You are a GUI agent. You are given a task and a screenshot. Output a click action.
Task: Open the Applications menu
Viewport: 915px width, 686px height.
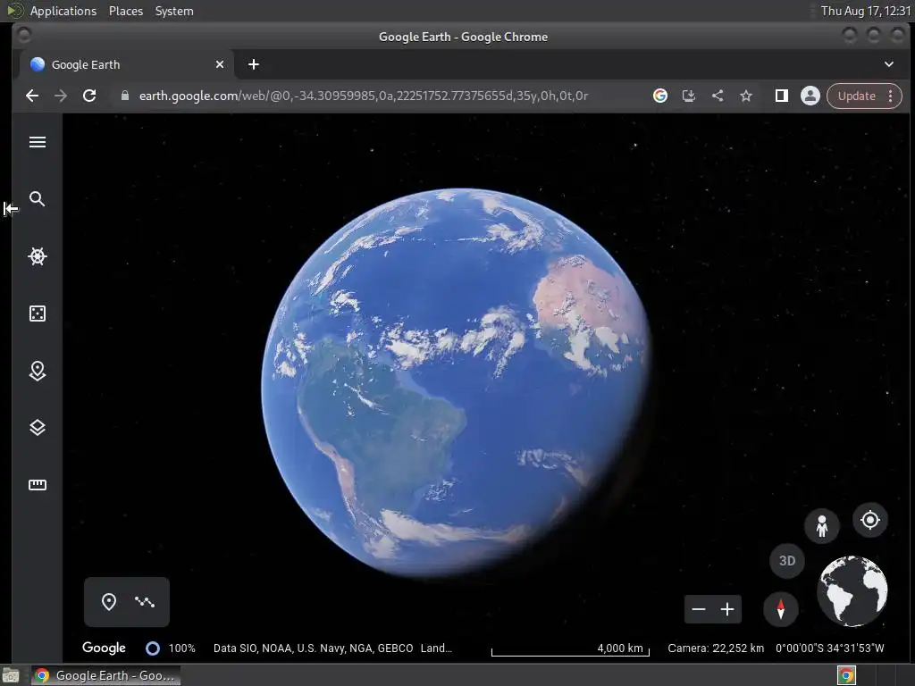point(63,11)
